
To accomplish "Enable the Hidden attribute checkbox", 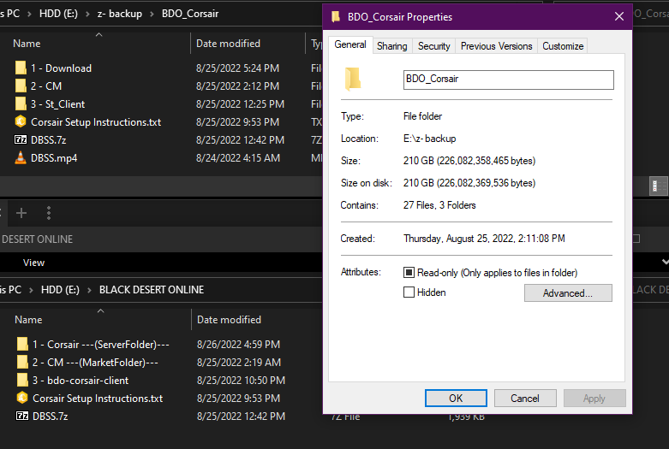I will coord(409,292).
